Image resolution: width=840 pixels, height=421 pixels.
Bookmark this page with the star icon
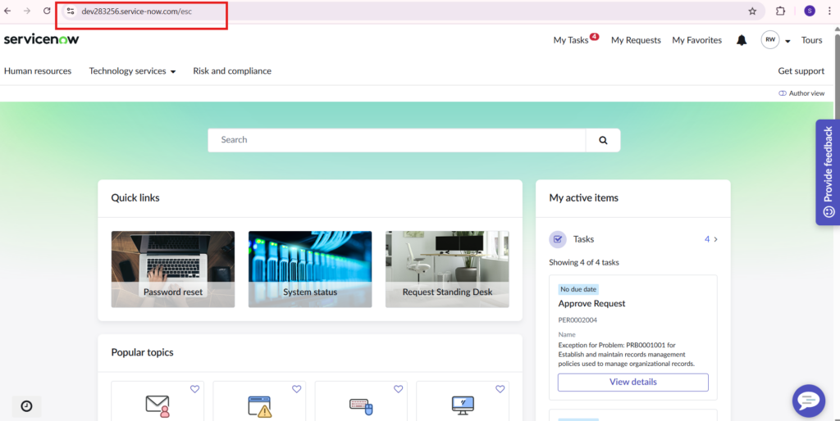pyautogui.click(x=752, y=11)
